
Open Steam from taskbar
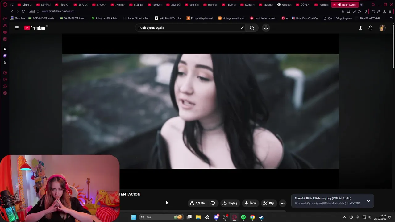coord(261,217)
